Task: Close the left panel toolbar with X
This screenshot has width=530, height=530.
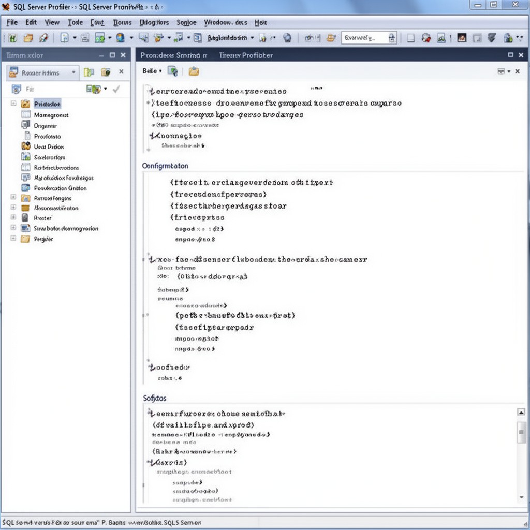Action: point(121,71)
